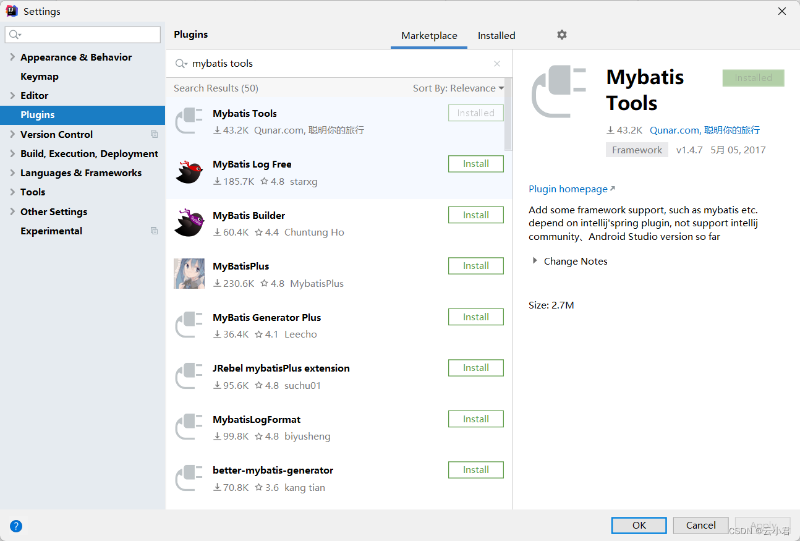Click the Cancel button
The height and width of the screenshot is (541, 800).
pyautogui.click(x=701, y=526)
